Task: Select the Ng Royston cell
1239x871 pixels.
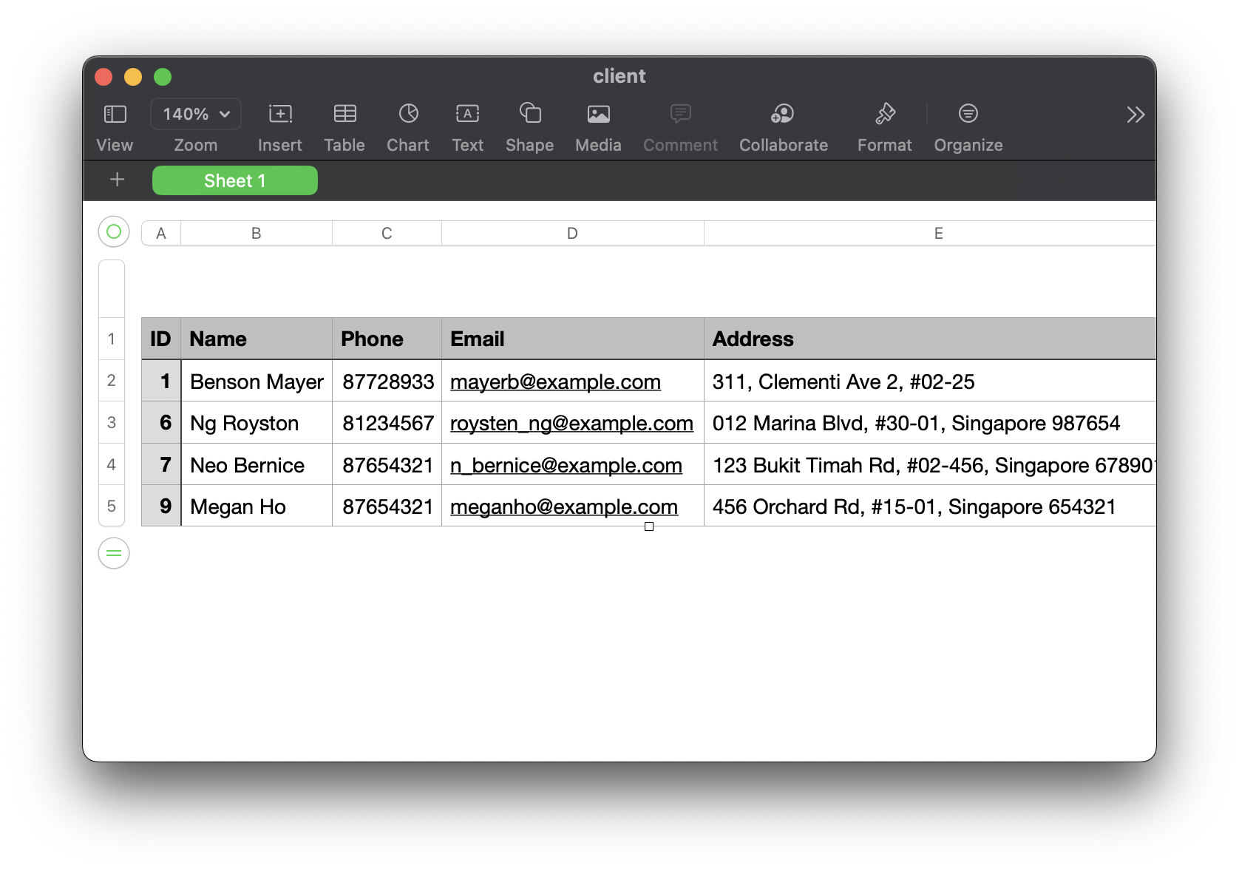Action: [x=257, y=423]
